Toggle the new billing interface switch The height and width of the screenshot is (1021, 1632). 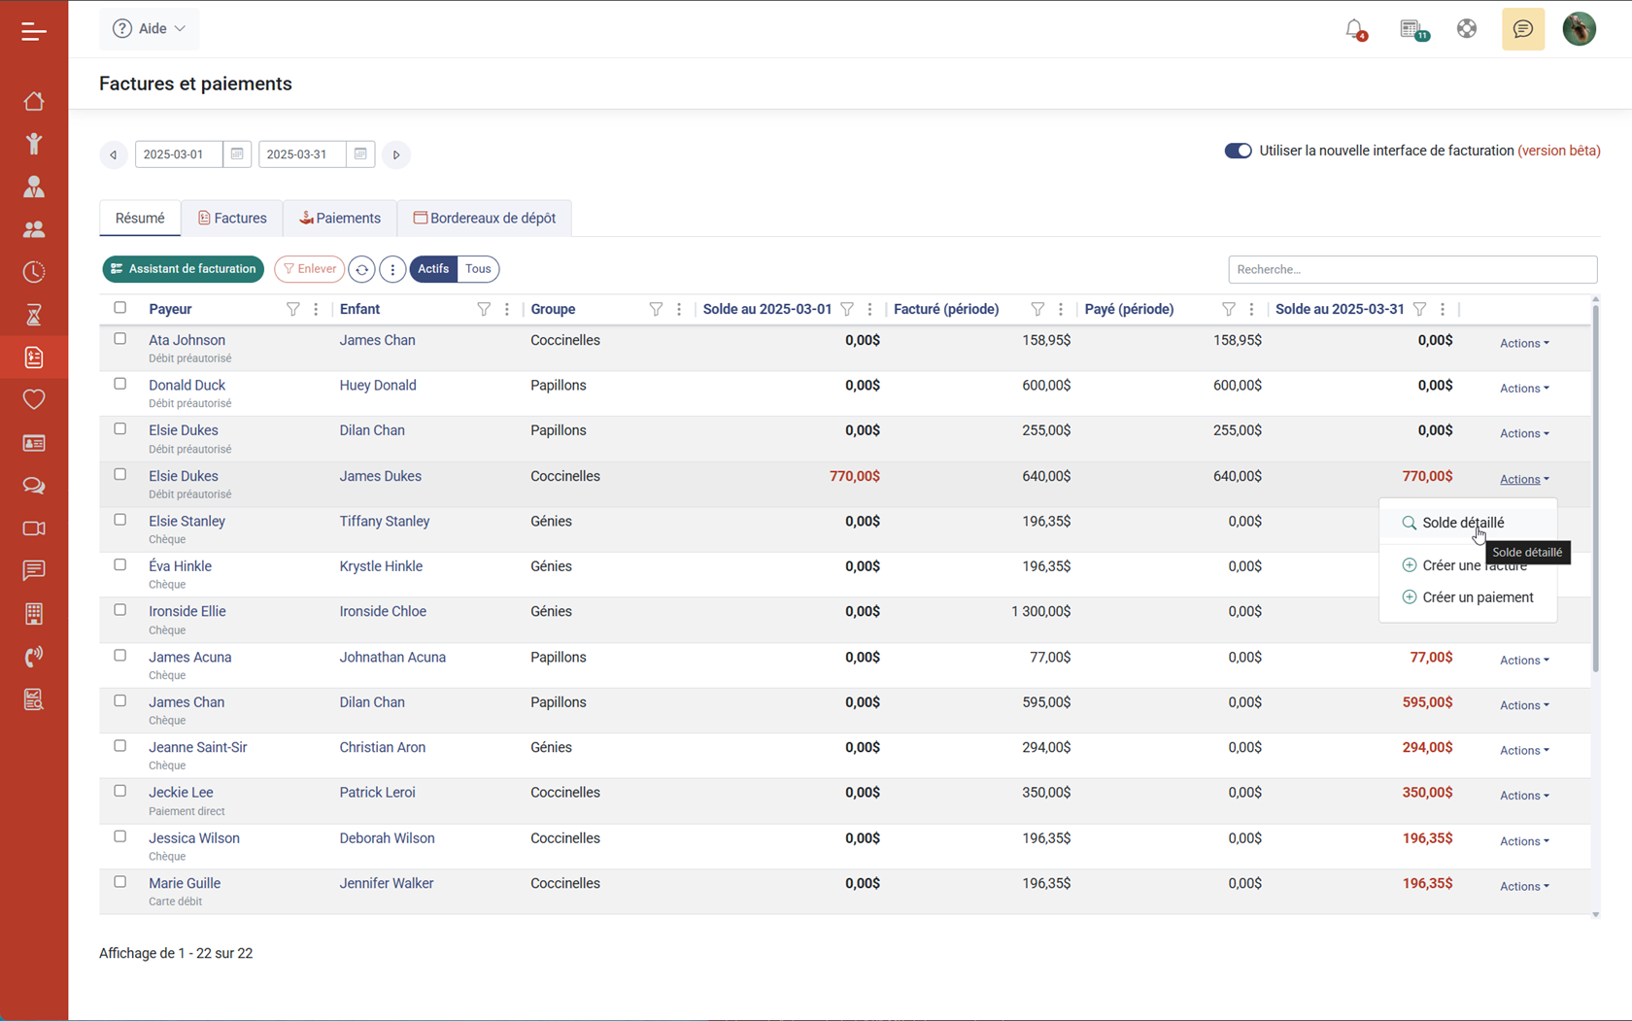(x=1238, y=151)
